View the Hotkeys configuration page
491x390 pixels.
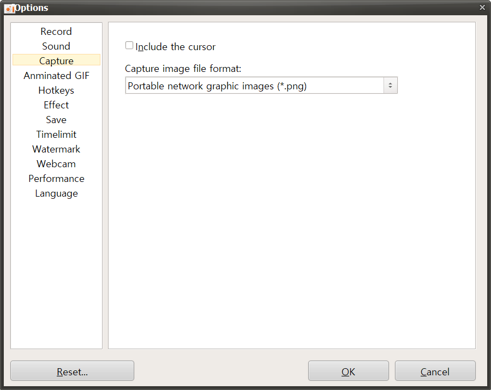click(56, 90)
